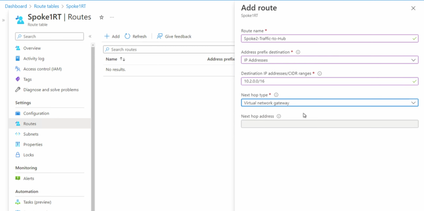The height and width of the screenshot is (211, 424).
Task: Sort by Name column header
Action: click(x=116, y=59)
